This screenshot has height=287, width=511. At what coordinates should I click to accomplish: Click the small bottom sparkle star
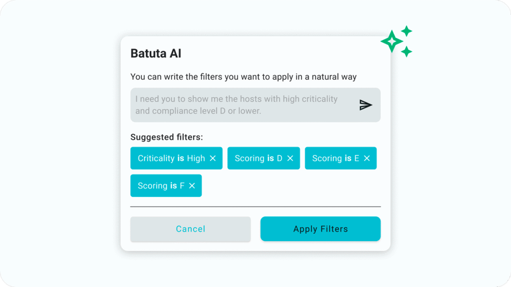407,51
